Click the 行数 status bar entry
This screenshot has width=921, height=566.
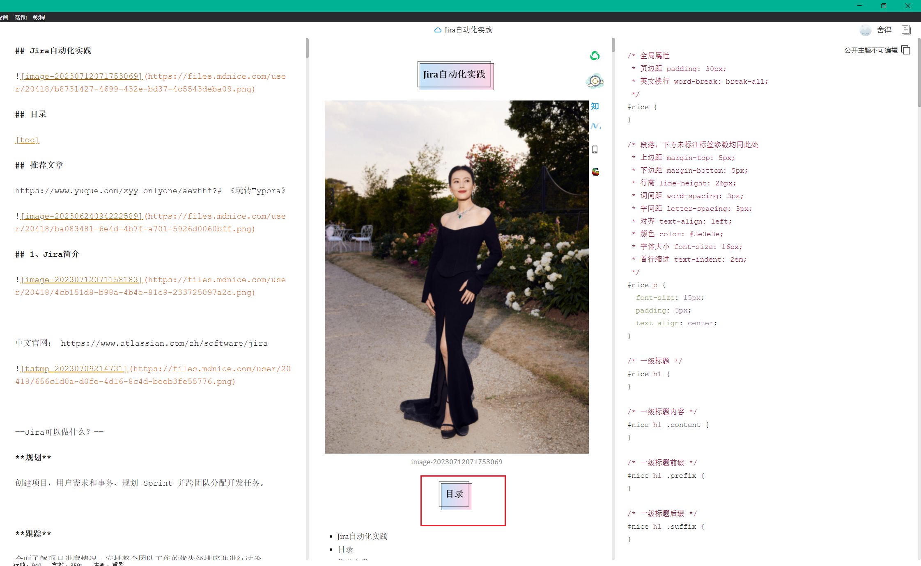(28, 564)
